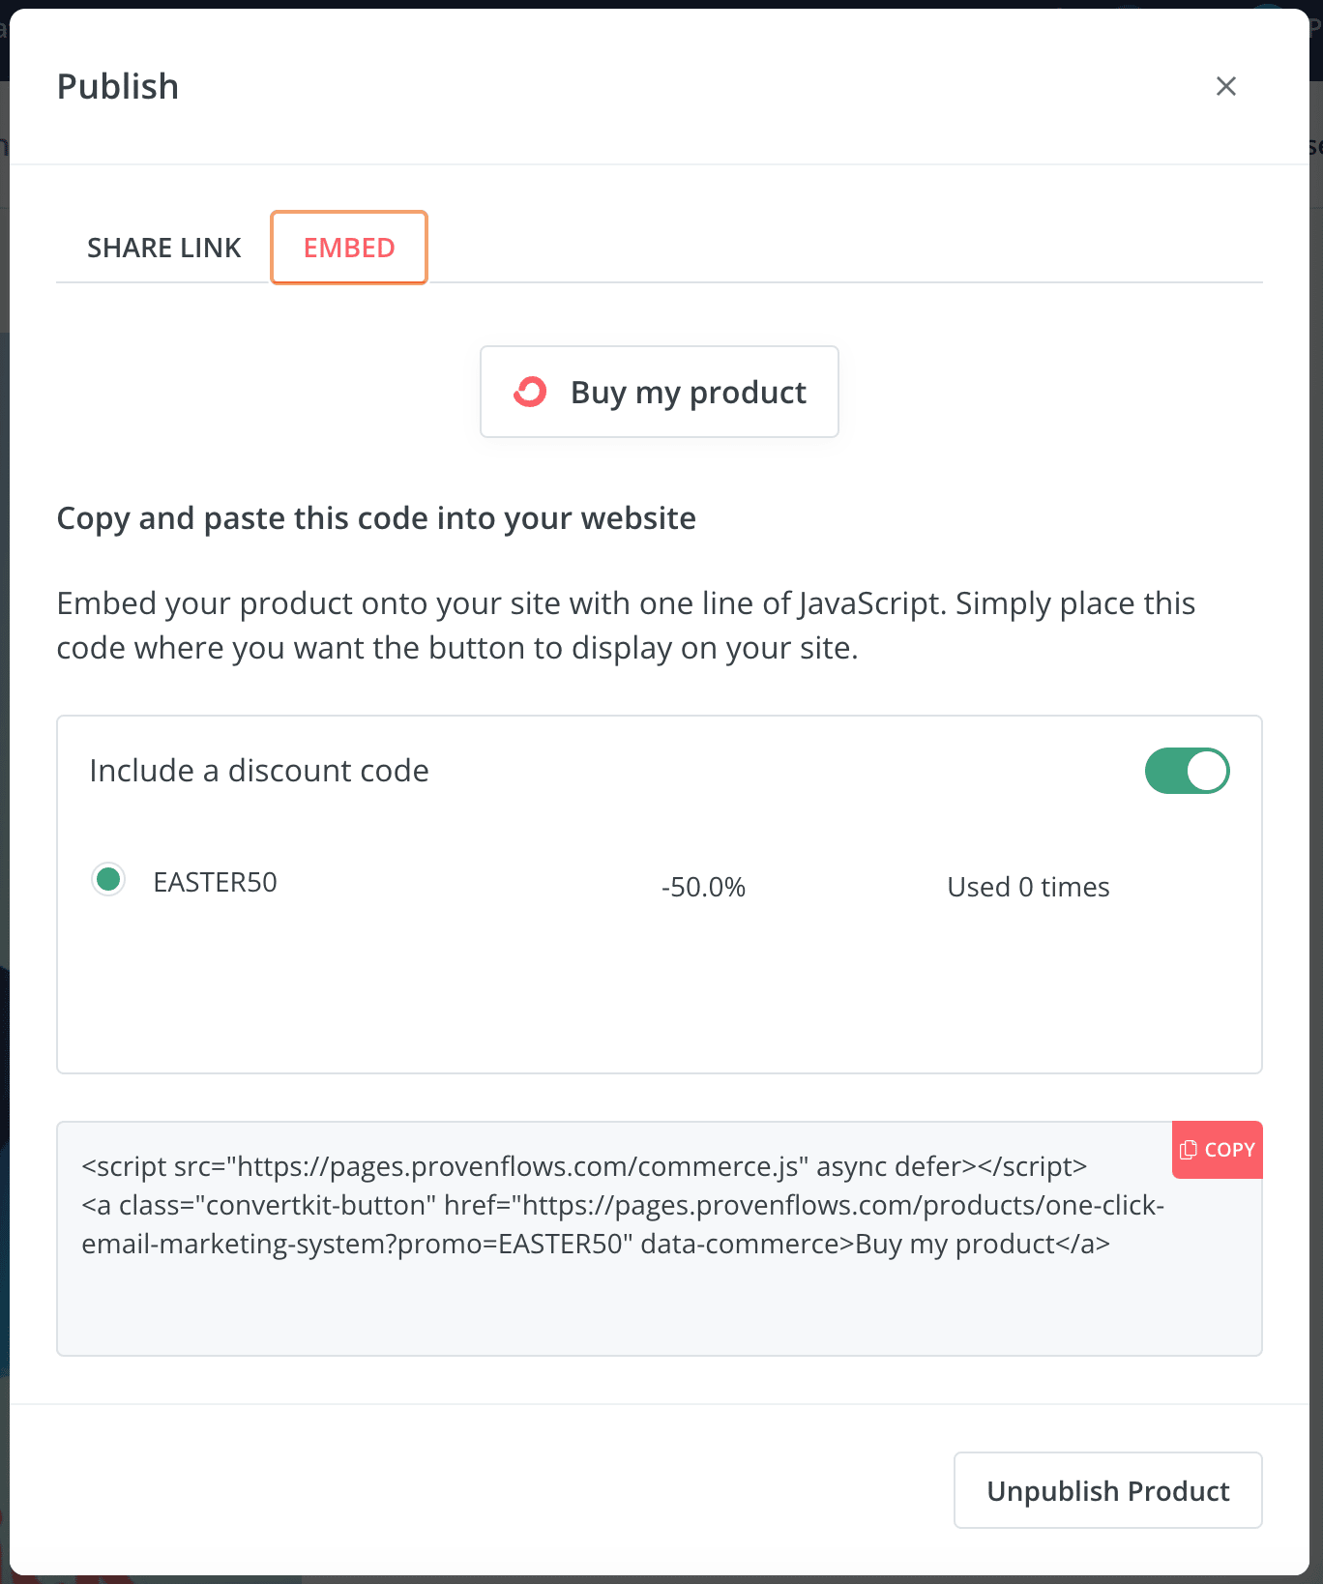Screen dimensions: 1323x1584
Task: Copy the embed code with the COPY button
Action: click(1218, 1150)
